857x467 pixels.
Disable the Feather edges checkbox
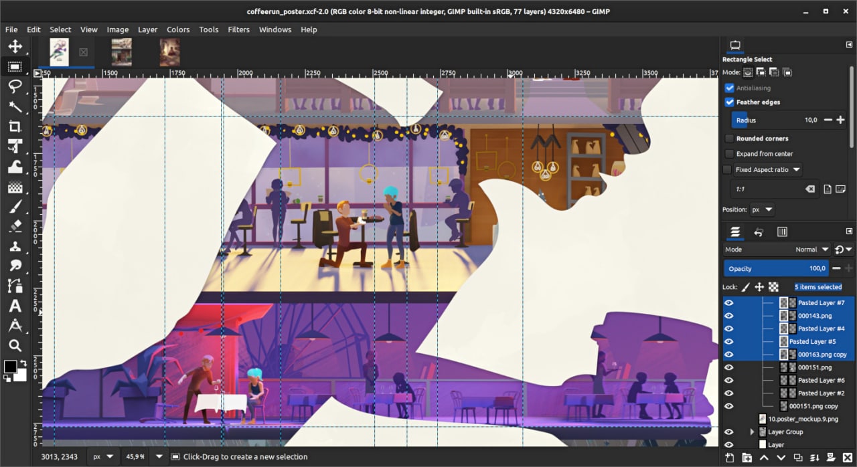point(730,102)
